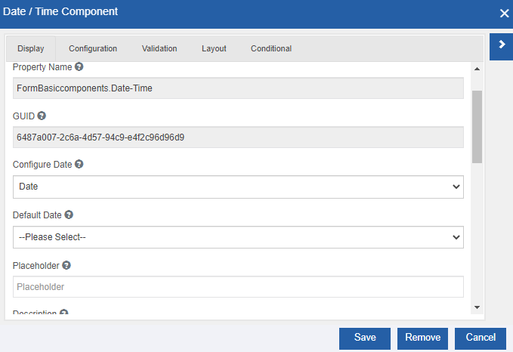Viewport: 513px width, 352px height.
Task: Click the scrollbar down arrow
Action: [x=477, y=307]
